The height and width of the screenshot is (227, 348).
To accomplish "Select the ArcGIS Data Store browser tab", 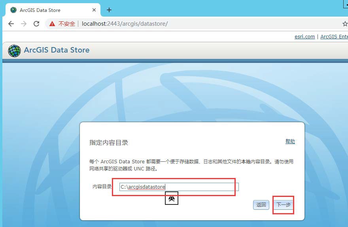I will click(x=53, y=10).
